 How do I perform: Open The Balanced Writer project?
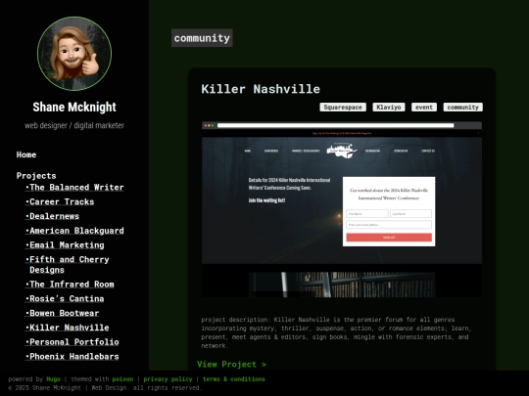(74, 187)
